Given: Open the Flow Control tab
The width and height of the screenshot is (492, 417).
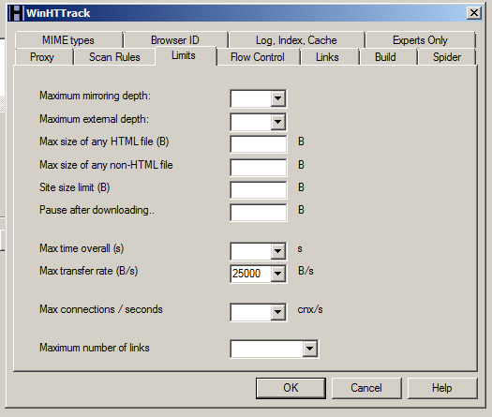Looking at the screenshot, I should pos(258,57).
